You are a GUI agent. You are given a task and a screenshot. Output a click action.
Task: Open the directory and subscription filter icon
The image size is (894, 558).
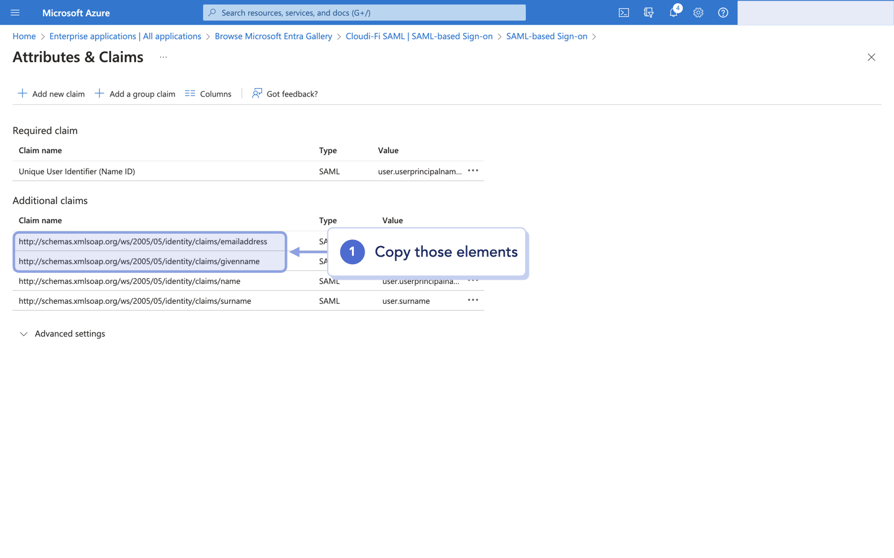pos(648,12)
